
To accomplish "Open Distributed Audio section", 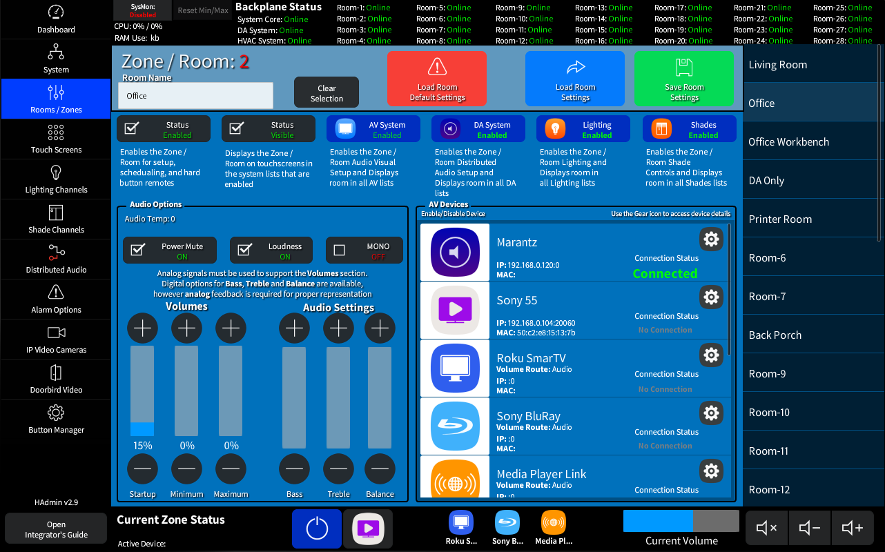I will [56, 259].
